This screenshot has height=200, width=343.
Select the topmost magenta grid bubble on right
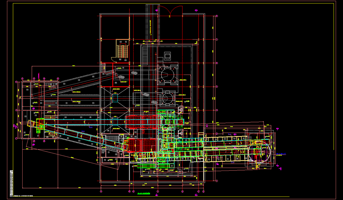click(216, 16)
